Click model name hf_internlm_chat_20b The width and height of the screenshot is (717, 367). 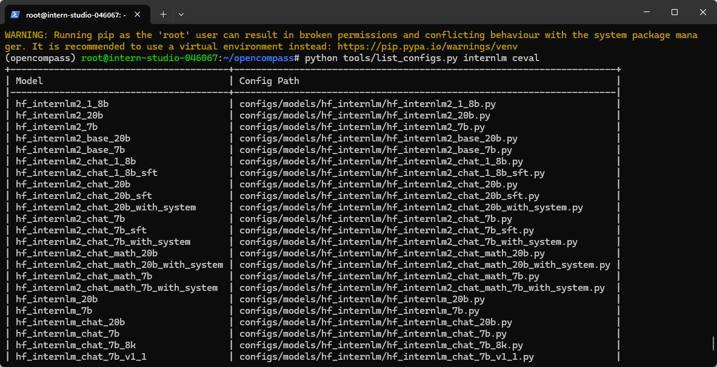70,322
